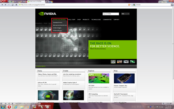Open the DOWNLOAD DRIVERS menu
The width and height of the screenshot is (174, 109).
pyautogui.click(x=59, y=20)
